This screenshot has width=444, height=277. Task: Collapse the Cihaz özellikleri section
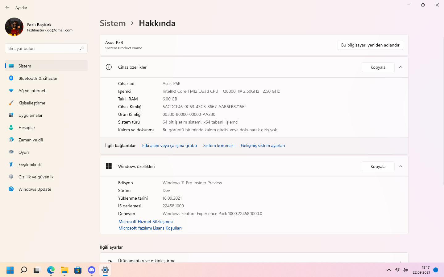[x=401, y=67]
